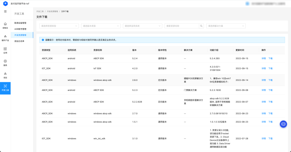This screenshot has width=291, height=152.
Task: Open the 请选择适用系统 dropdown
Action: coord(143,26)
